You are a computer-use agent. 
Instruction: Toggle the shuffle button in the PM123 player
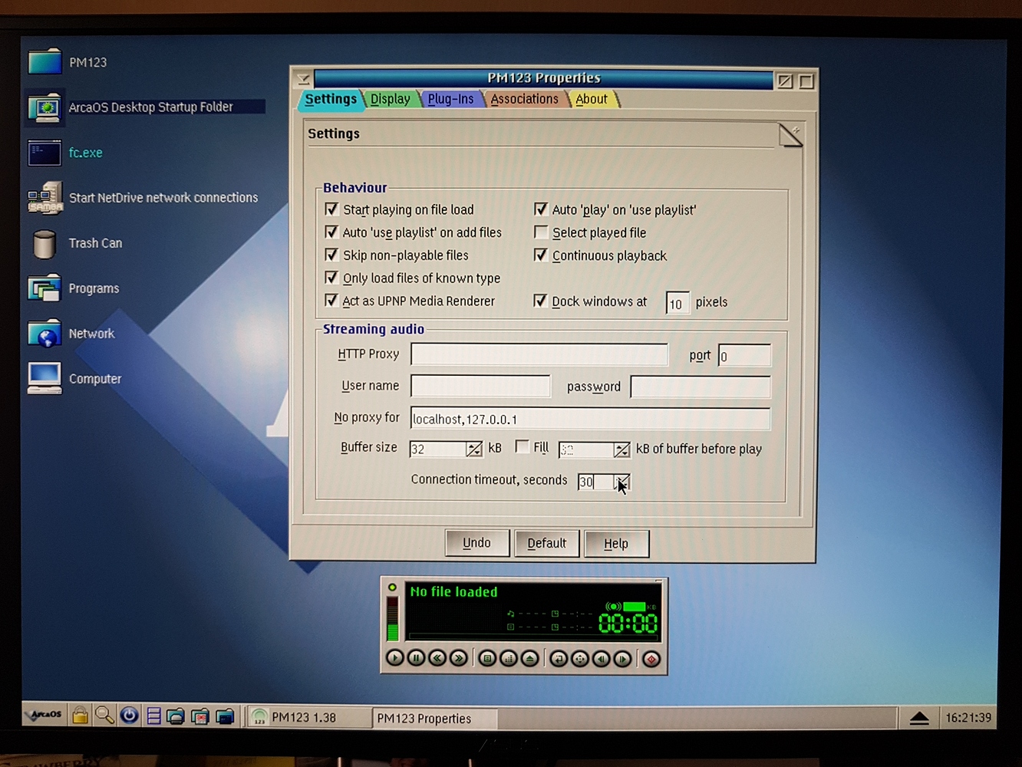click(x=580, y=658)
